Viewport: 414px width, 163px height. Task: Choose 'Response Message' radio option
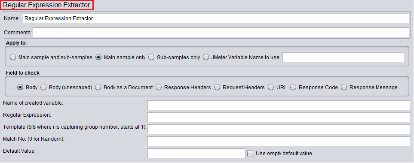(344, 87)
